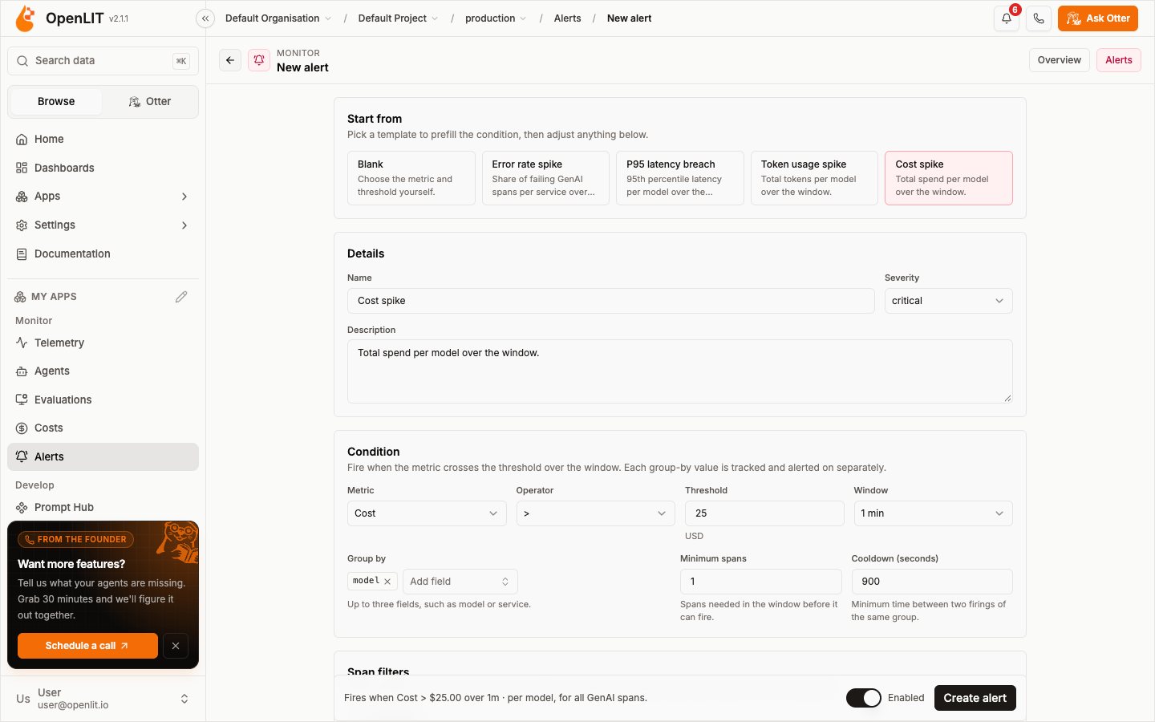Click the Name input field
Viewport: 1155px width, 722px height.
[611, 301]
